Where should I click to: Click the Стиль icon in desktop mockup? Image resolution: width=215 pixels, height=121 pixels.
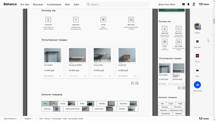pos(103,19)
